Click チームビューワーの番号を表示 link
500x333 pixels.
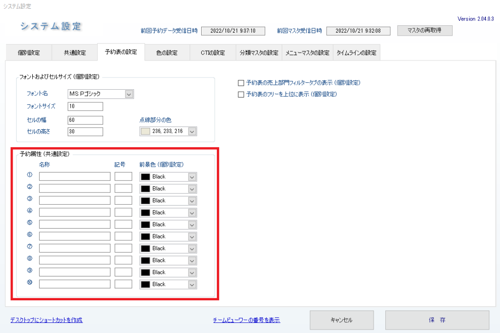(x=247, y=320)
